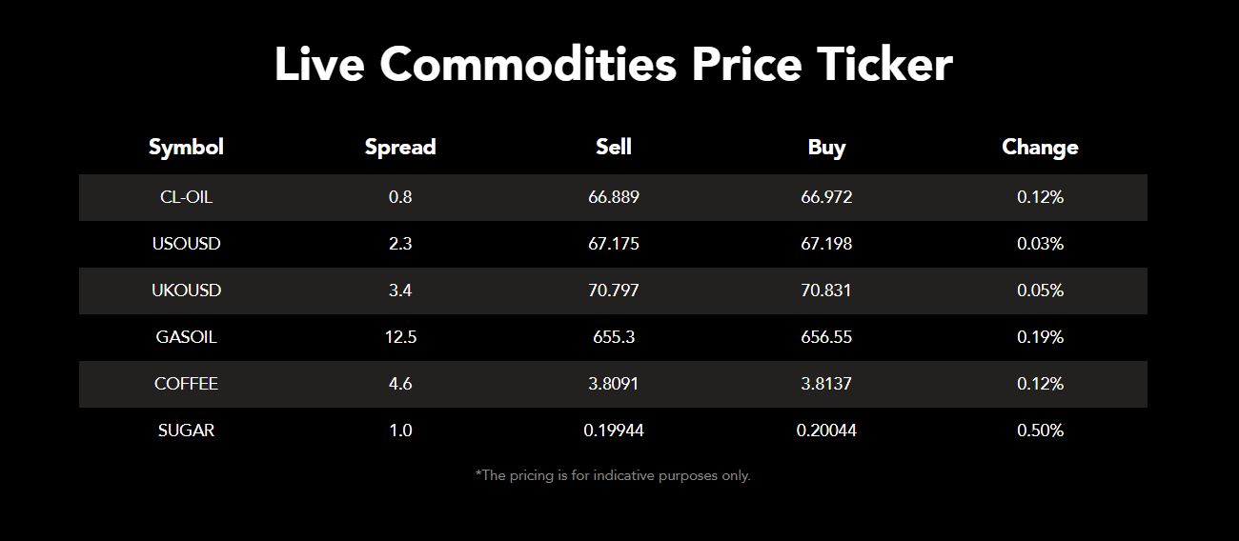Image resolution: width=1239 pixels, height=541 pixels.
Task: Click the Live Commodities Price Ticker heading
Action: point(614,65)
